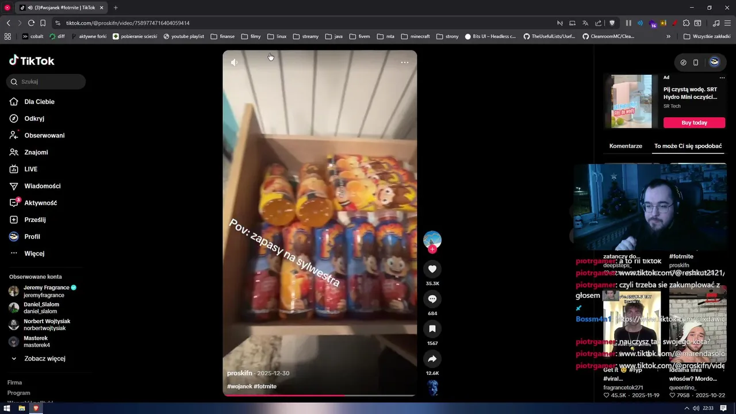Go back in the browser
Screen dimensions: 736x414
8,23
